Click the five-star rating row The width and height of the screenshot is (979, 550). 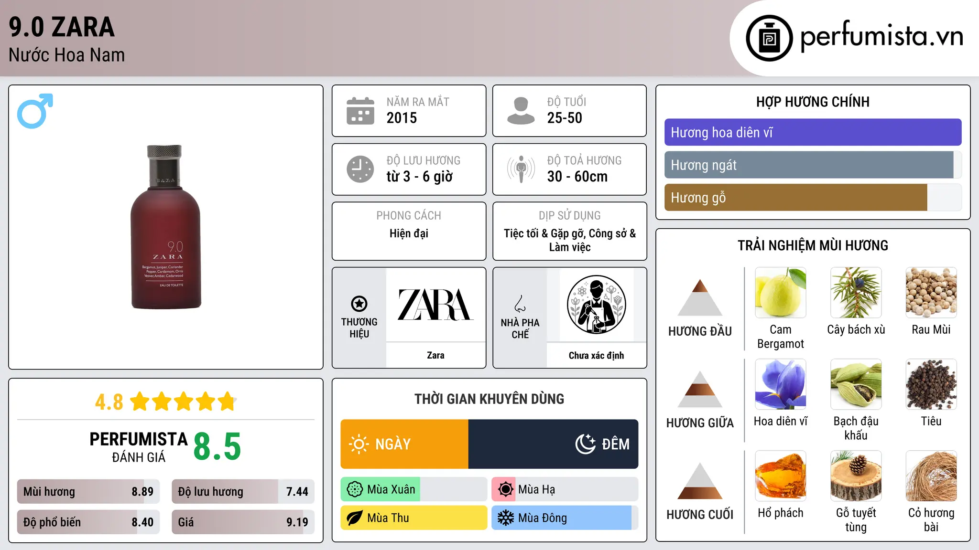click(x=183, y=402)
